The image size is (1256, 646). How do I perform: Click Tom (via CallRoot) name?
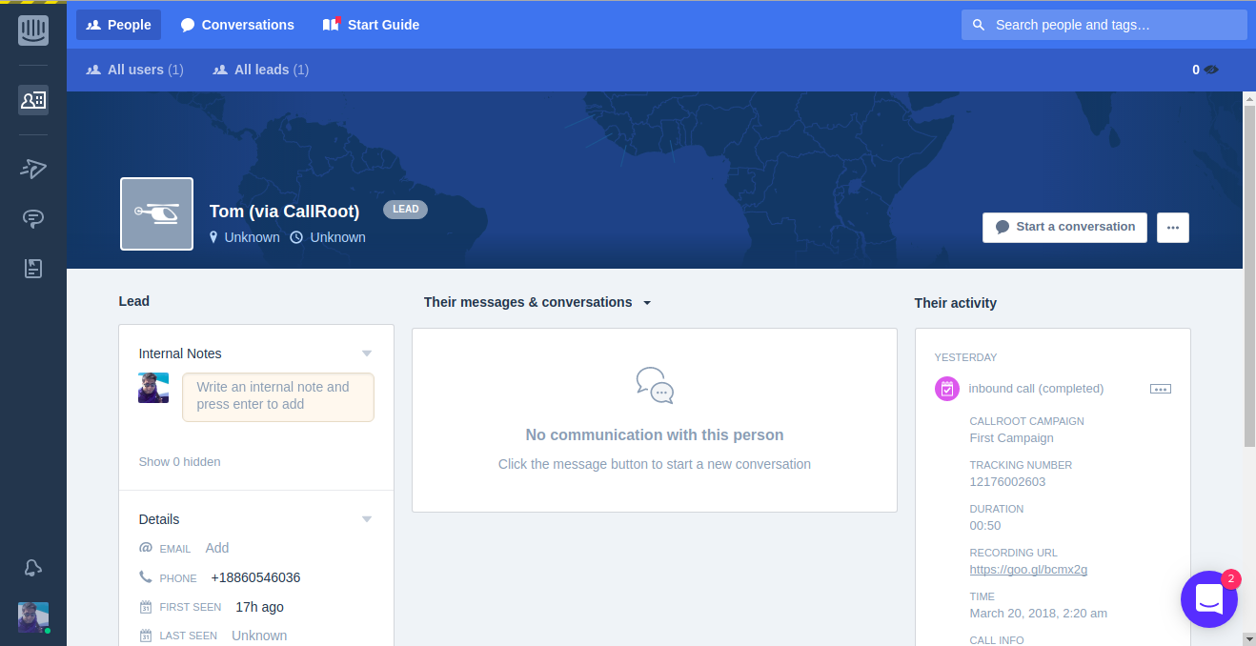284,212
